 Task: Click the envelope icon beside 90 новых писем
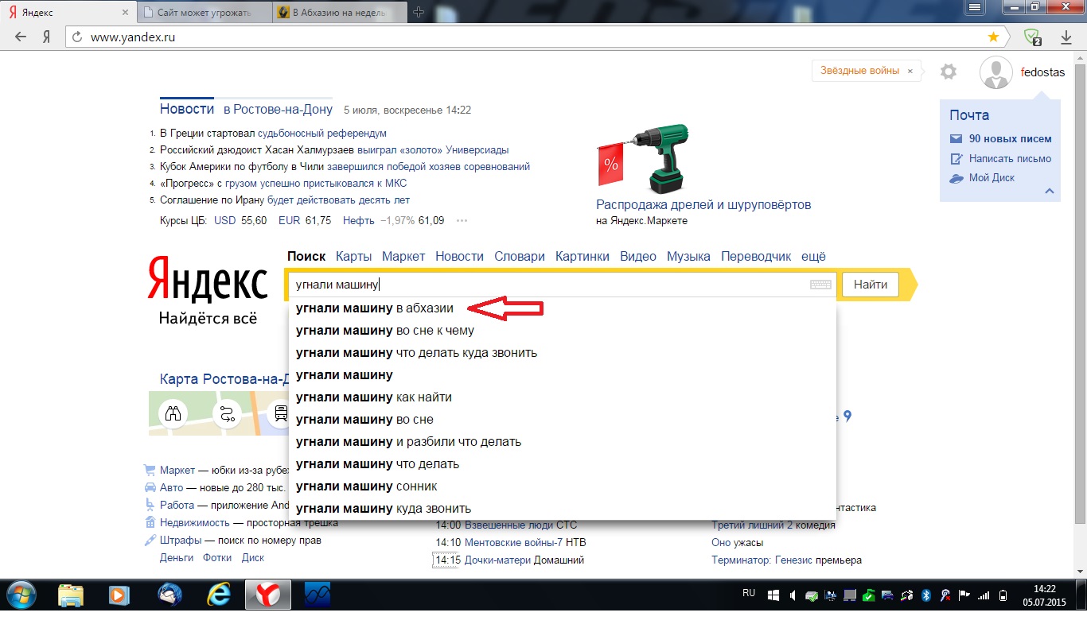click(956, 138)
